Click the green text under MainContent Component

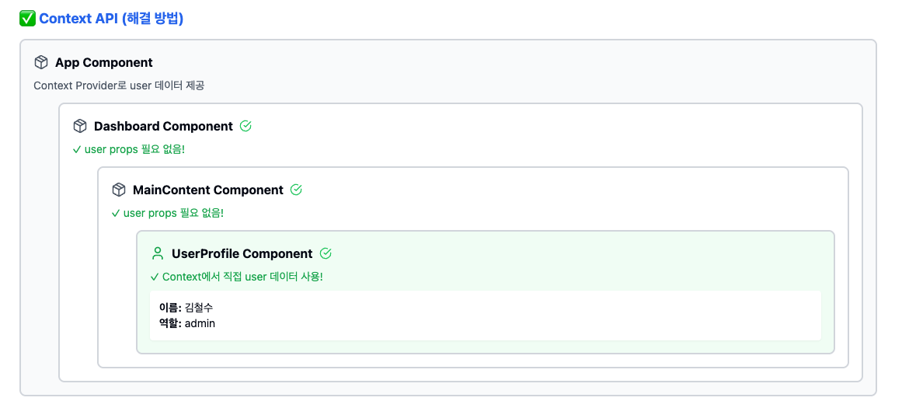(167, 213)
